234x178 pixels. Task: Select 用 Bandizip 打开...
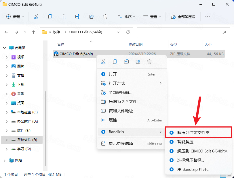point(198,169)
